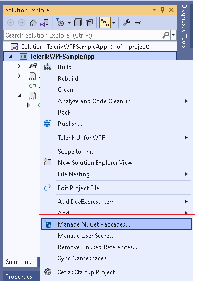Click the Dependencies node icon
208x281 pixels.
coord(33,66)
